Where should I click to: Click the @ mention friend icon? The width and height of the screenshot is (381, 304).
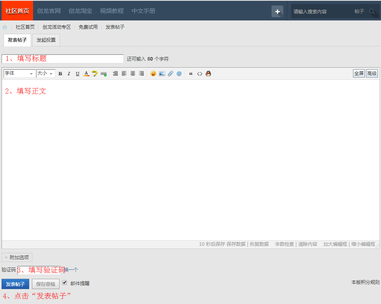click(x=179, y=74)
